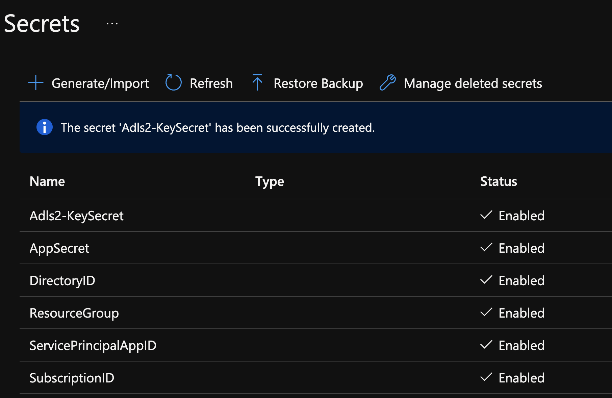Open the ResourceGroup secret
Screen dimensions: 612x398
(x=74, y=313)
